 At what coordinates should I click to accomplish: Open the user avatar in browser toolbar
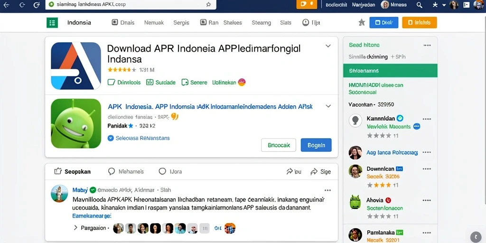click(384, 5)
